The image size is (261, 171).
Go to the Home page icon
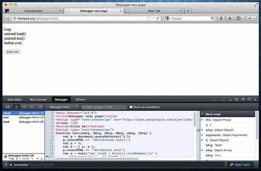tap(230, 18)
